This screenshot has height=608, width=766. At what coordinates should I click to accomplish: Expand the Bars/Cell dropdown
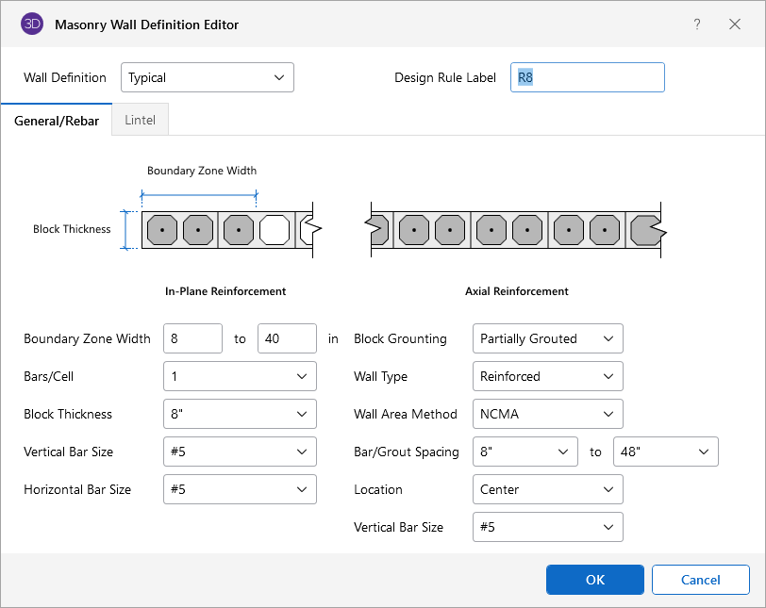(240, 376)
